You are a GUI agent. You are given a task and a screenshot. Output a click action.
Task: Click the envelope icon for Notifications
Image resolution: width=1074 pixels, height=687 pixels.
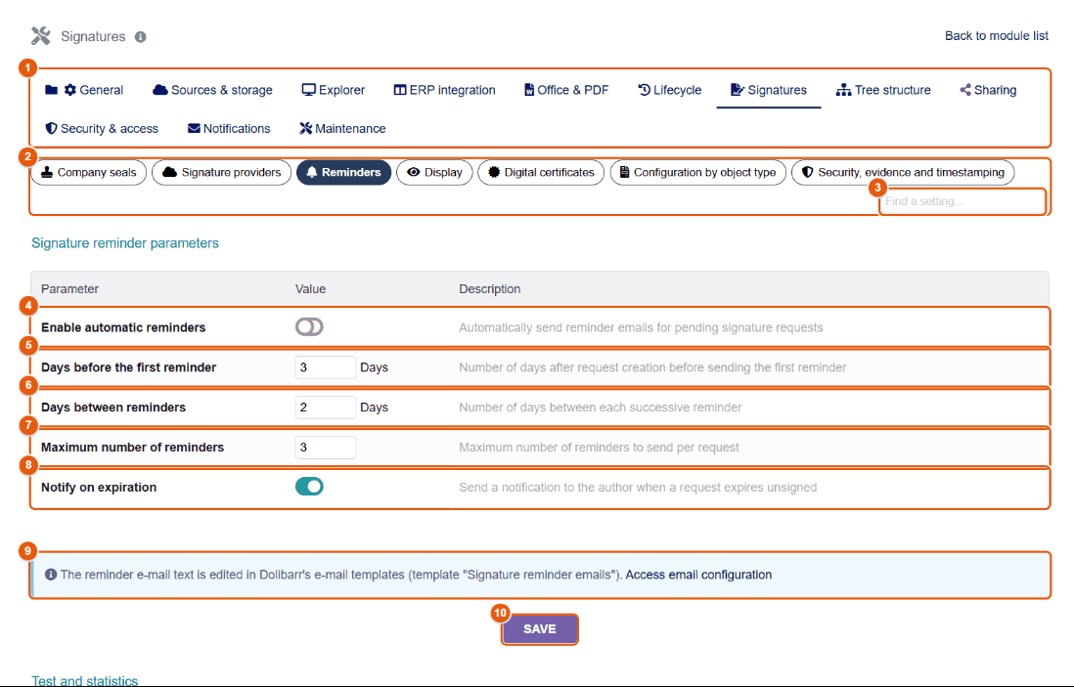point(194,128)
